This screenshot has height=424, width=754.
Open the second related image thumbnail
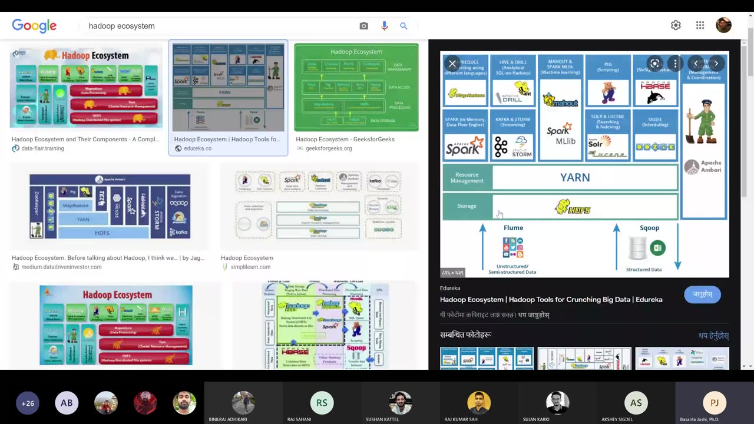coord(584,359)
